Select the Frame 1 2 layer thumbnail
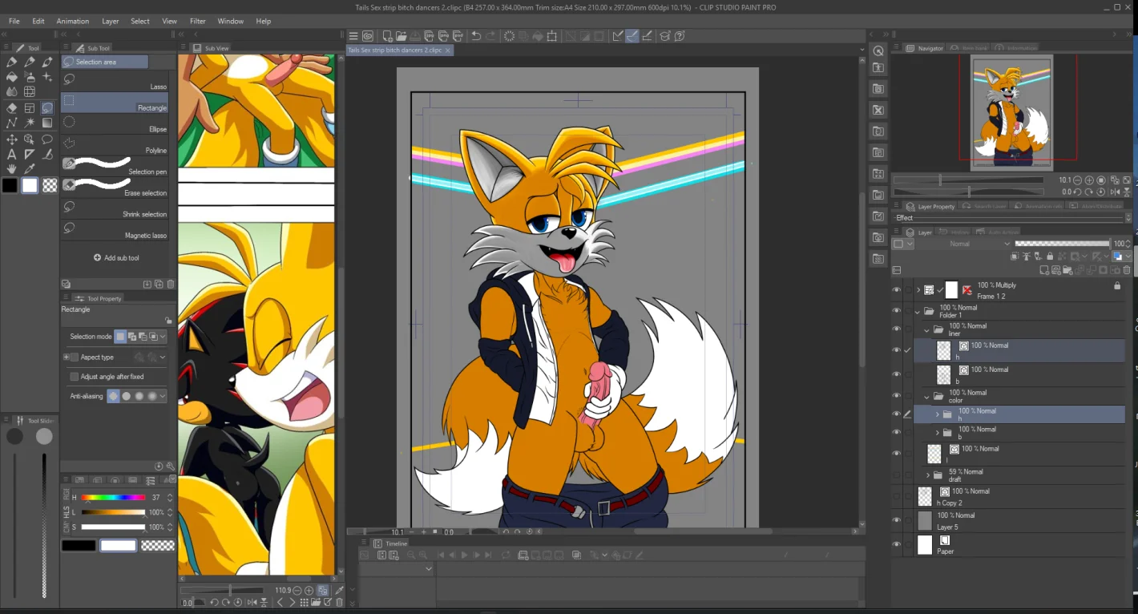 pyautogui.click(x=951, y=289)
